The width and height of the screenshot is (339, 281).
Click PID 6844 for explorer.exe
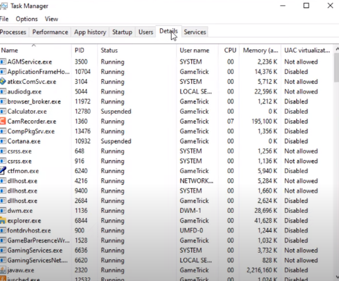point(81,221)
